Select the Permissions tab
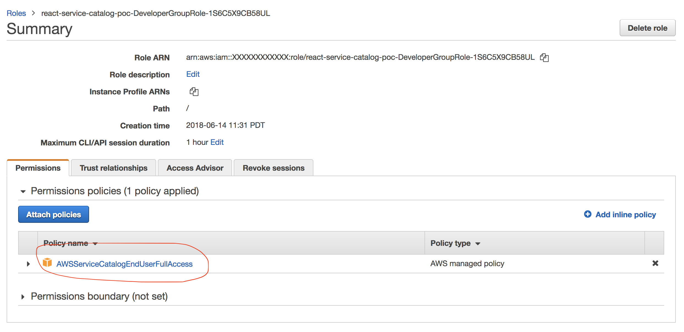The height and width of the screenshot is (332, 684). pos(38,168)
